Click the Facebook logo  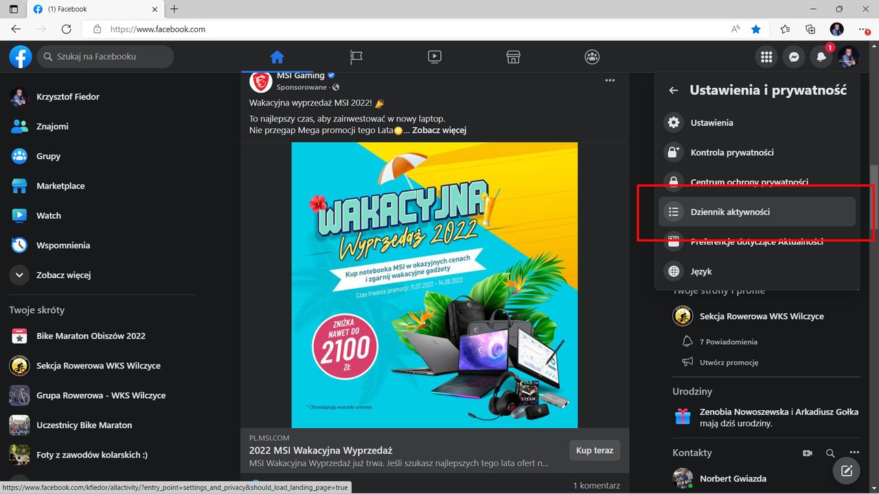coord(21,57)
